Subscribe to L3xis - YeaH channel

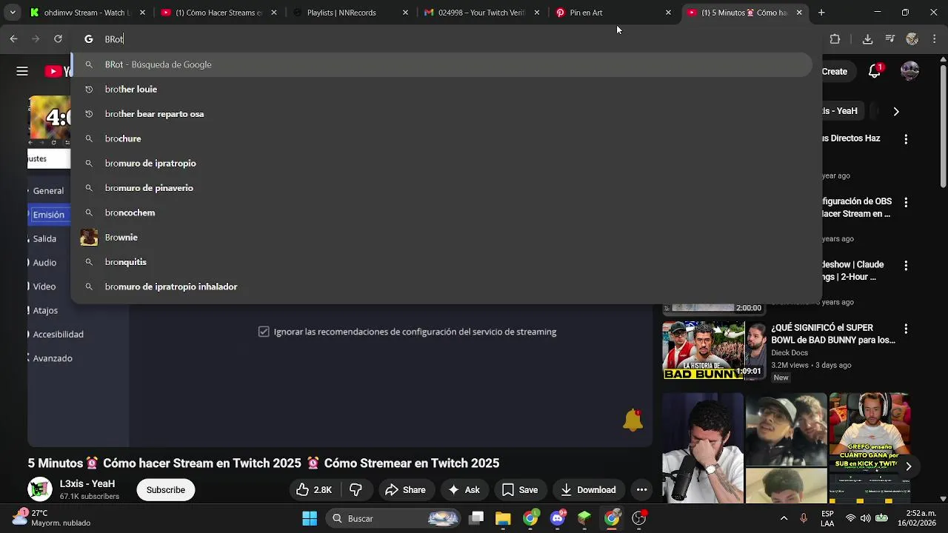coord(166,490)
